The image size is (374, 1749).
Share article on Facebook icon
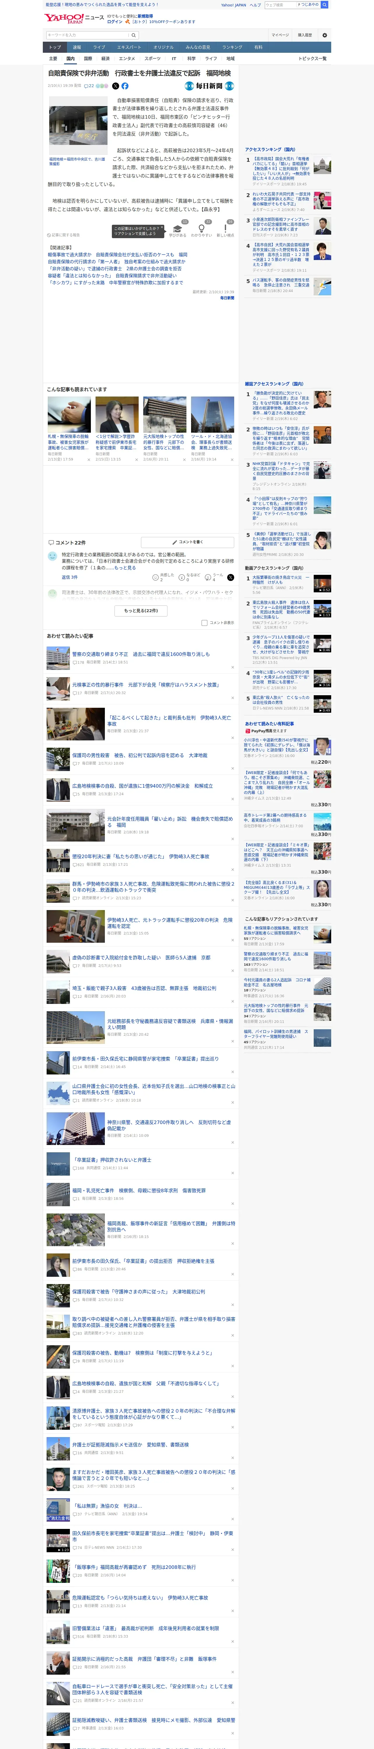coord(125,86)
